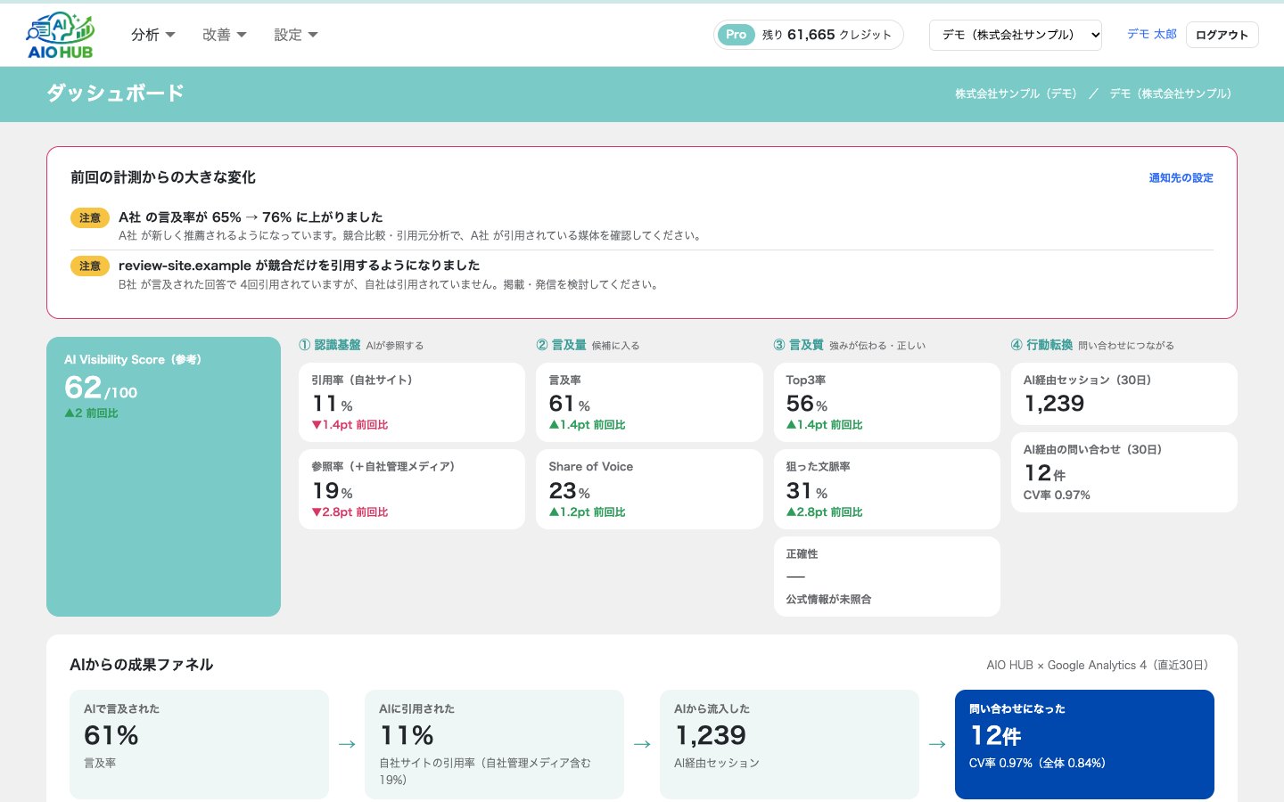Click the A社 の言及率 alert headline
This screenshot has width=1284, height=802.
click(251, 217)
